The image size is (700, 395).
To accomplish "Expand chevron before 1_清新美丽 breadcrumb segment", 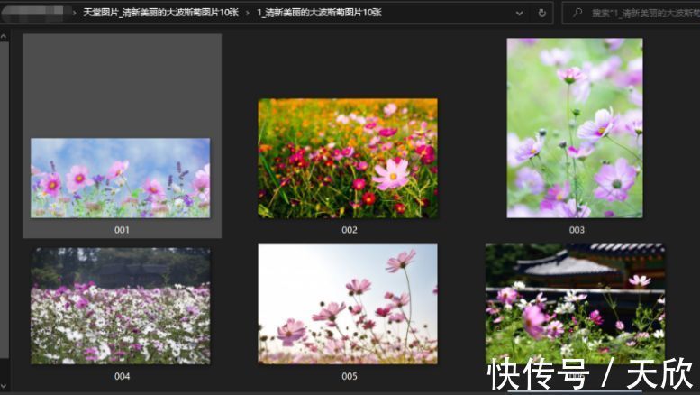I will point(250,14).
